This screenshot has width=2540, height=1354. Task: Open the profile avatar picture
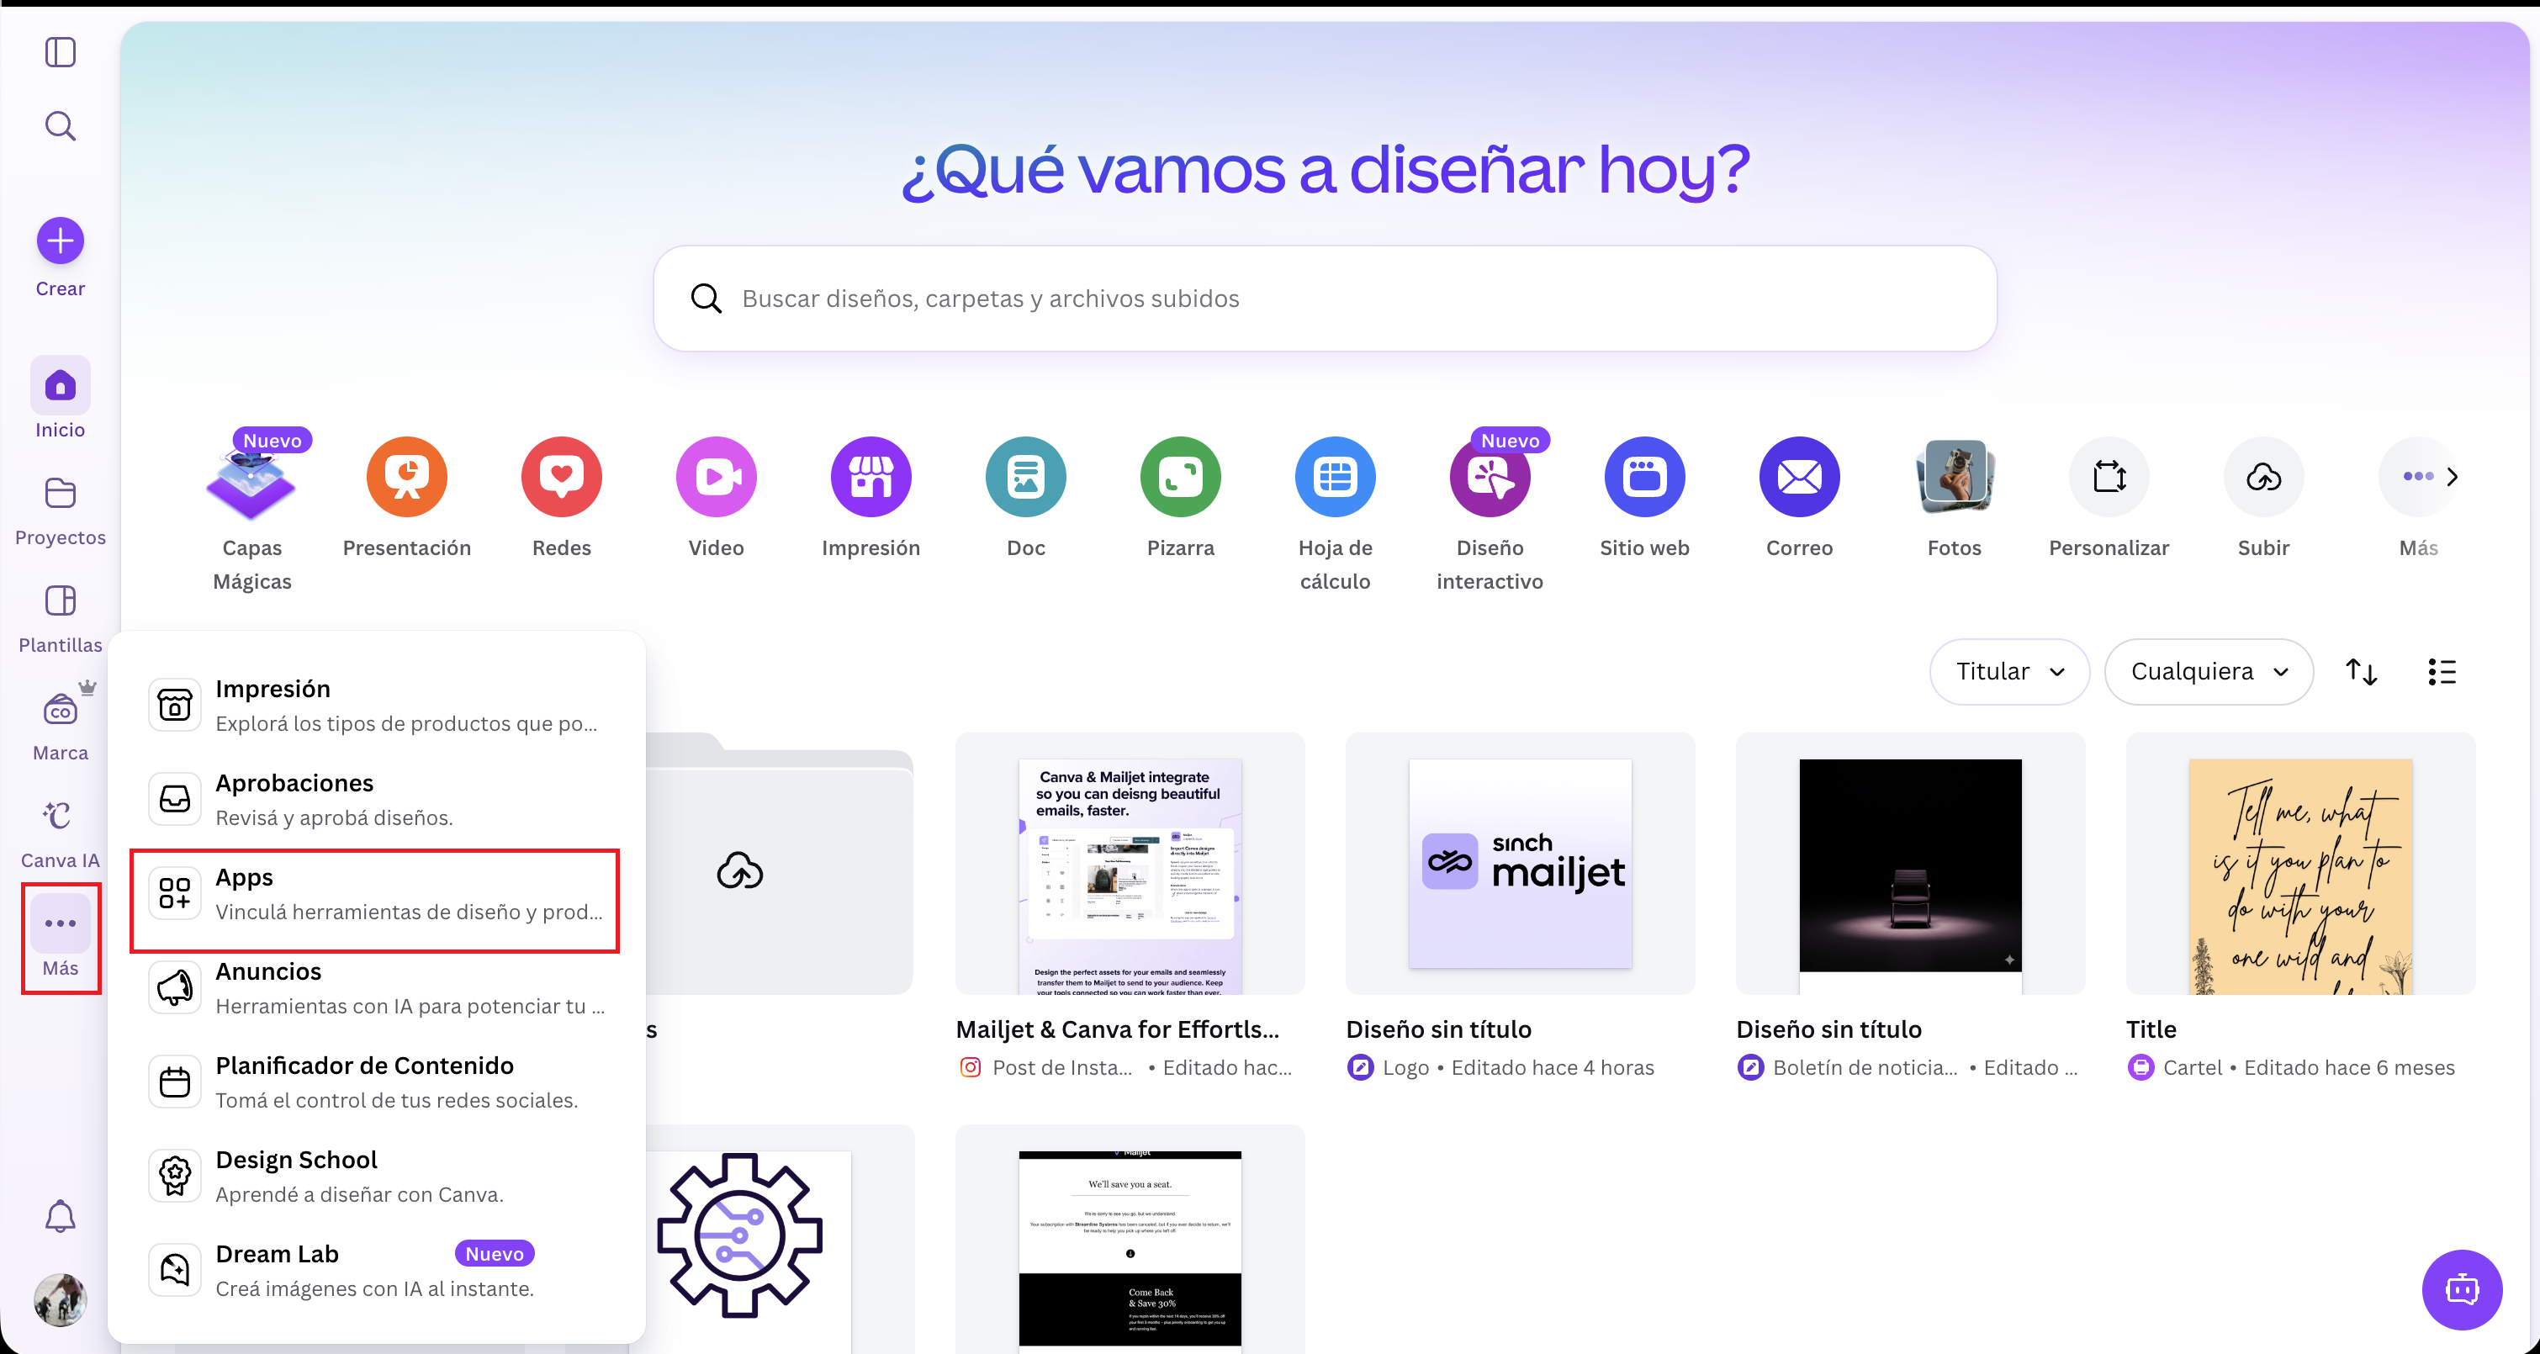pos(61,1298)
